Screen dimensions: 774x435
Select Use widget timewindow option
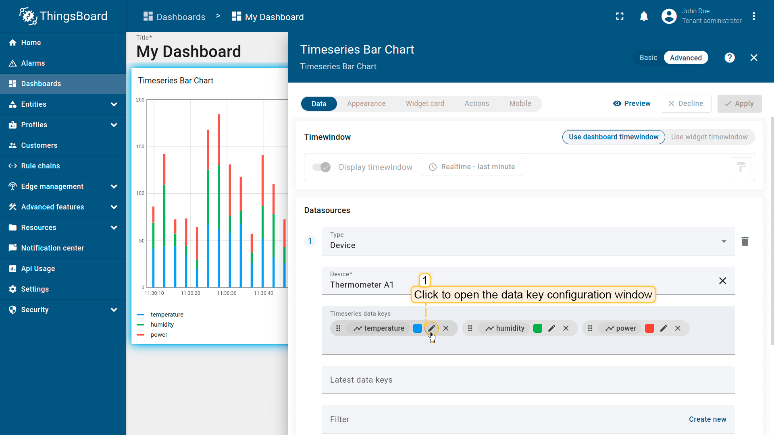pyautogui.click(x=709, y=137)
